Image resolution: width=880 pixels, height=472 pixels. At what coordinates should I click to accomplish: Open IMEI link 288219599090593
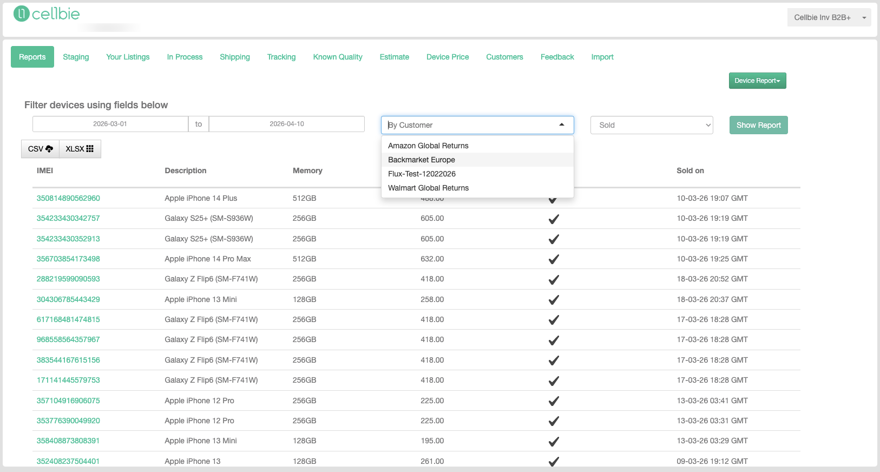[68, 279]
